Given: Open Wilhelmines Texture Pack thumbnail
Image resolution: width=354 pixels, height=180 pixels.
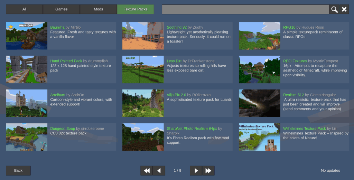Looking at the screenshot, I should coord(259,137).
